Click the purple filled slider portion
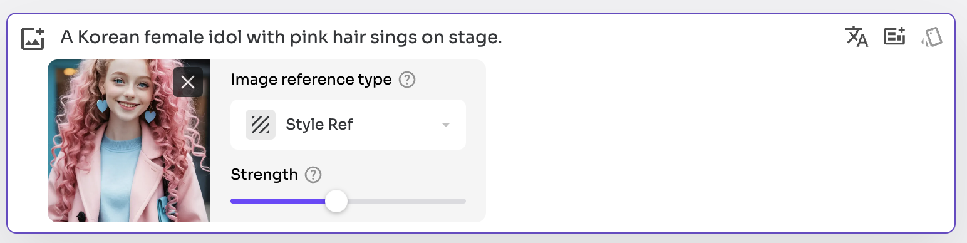967x243 pixels. coord(278,201)
